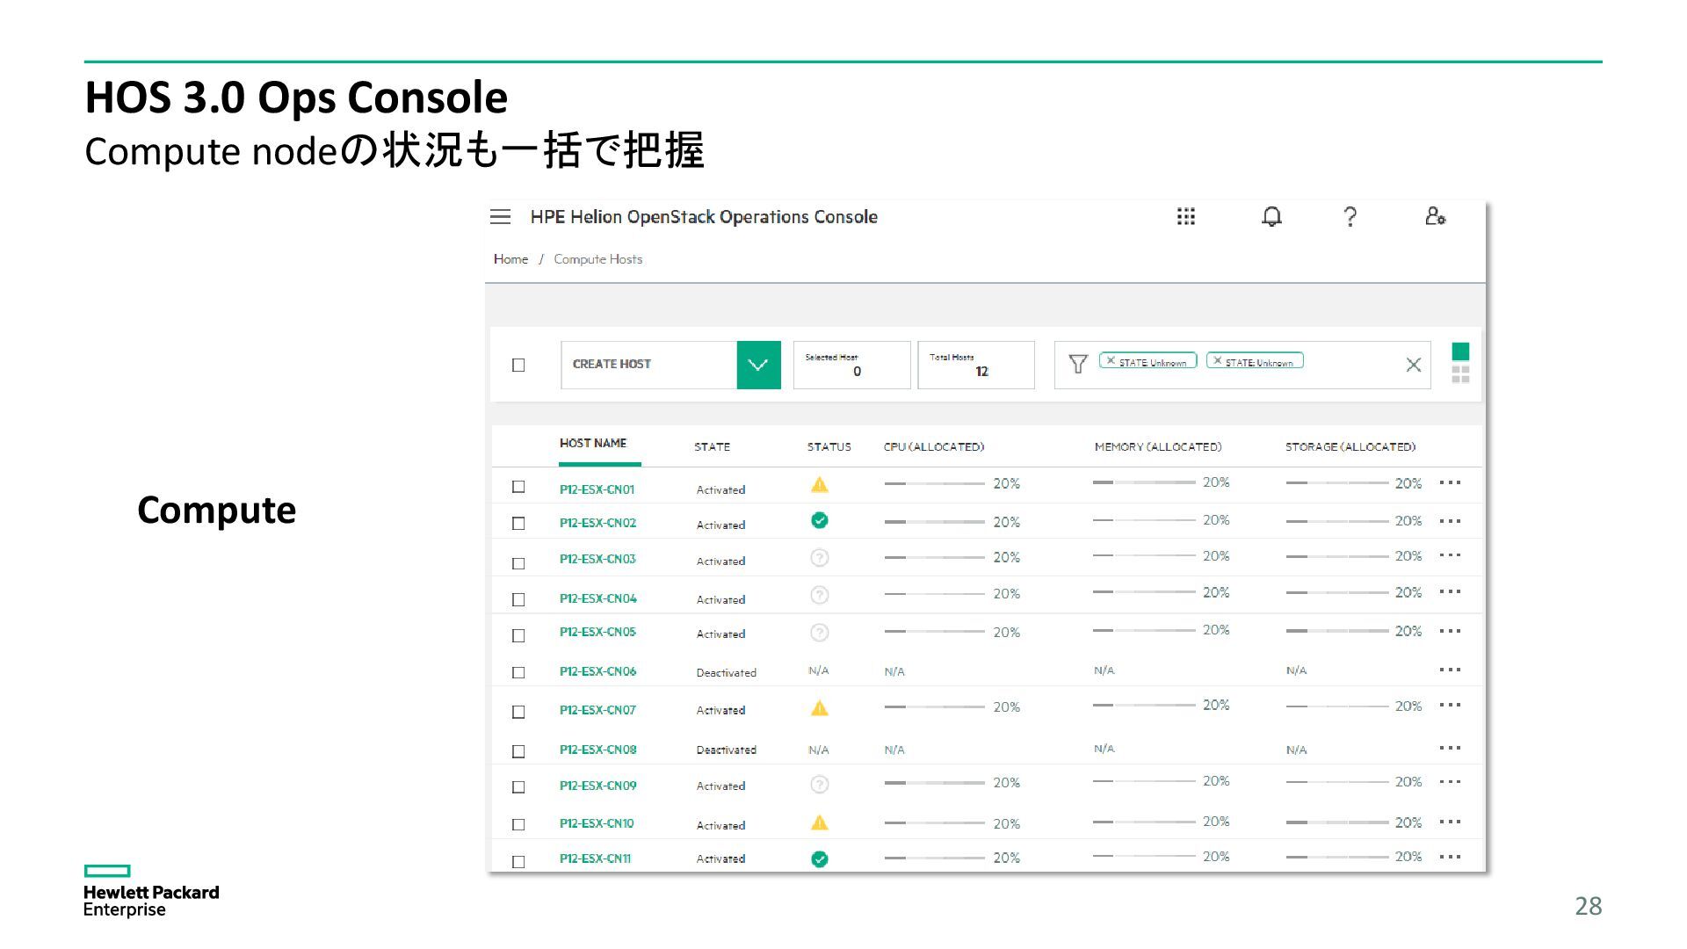Select the P12-ESX-CN06 row checkbox
The width and height of the screenshot is (1687, 949).
pyautogui.click(x=518, y=672)
